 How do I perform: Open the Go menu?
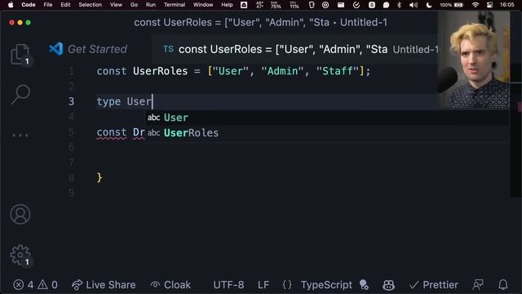click(134, 5)
